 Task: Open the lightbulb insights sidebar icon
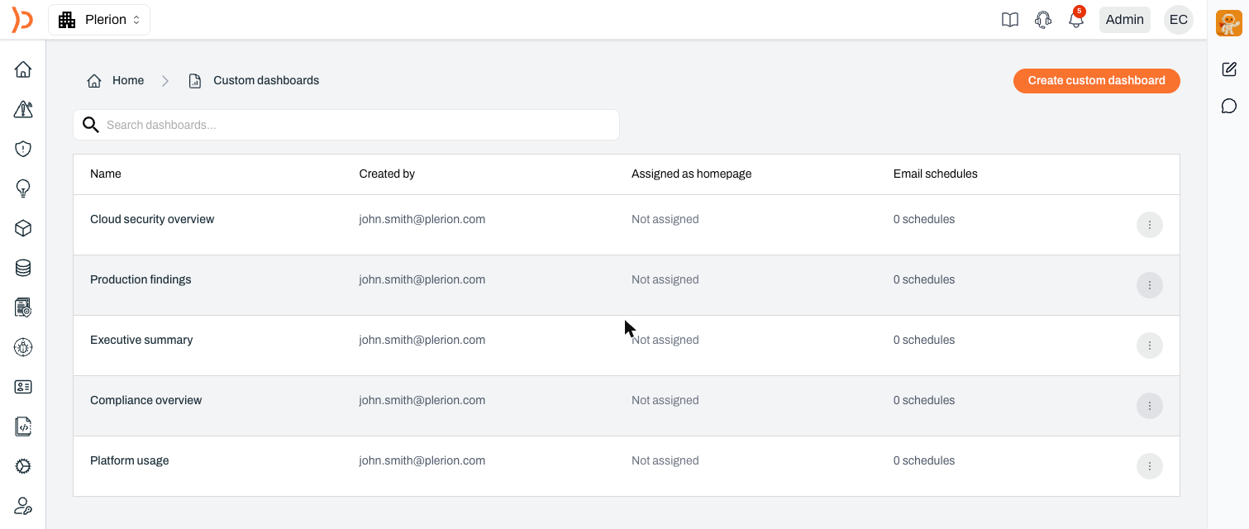click(x=23, y=188)
